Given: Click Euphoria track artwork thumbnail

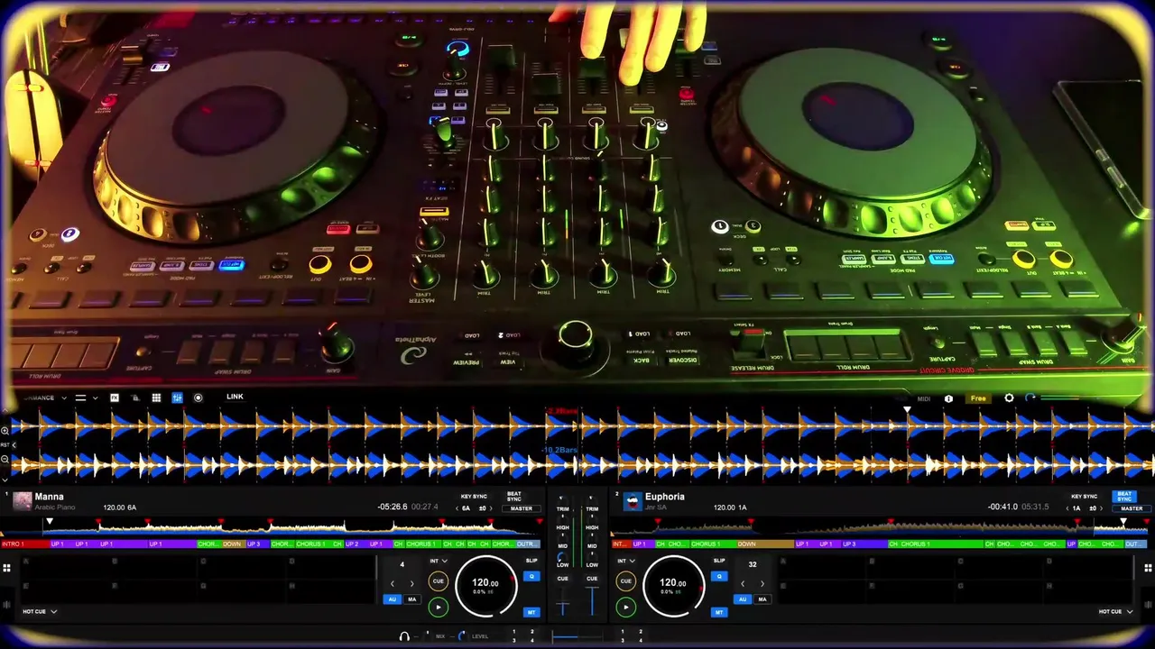Looking at the screenshot, I should [x=633, y=501].
